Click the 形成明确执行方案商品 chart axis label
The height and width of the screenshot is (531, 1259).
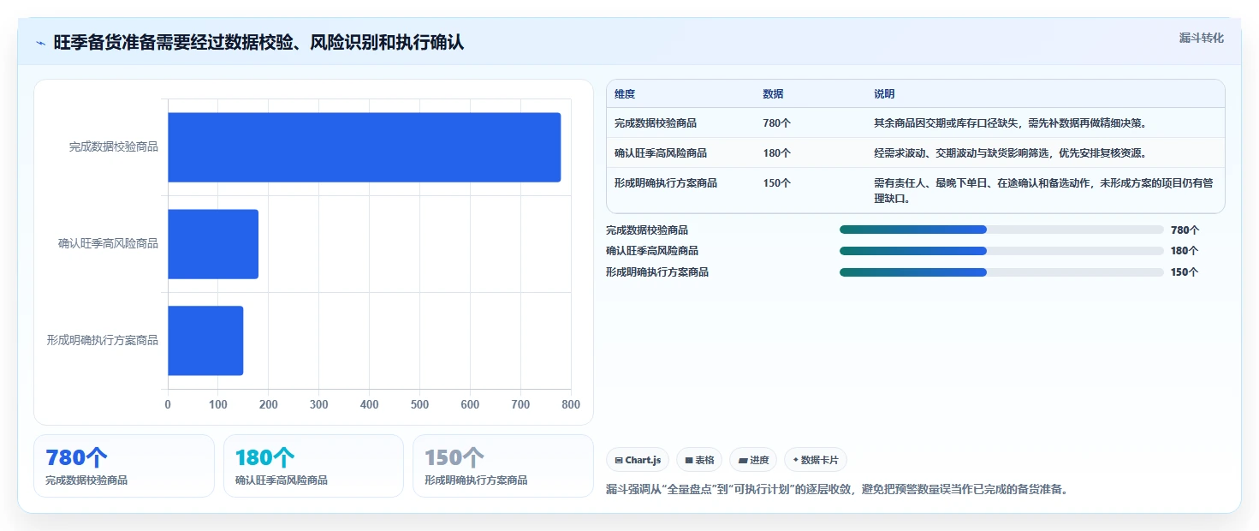click(103, 341)
